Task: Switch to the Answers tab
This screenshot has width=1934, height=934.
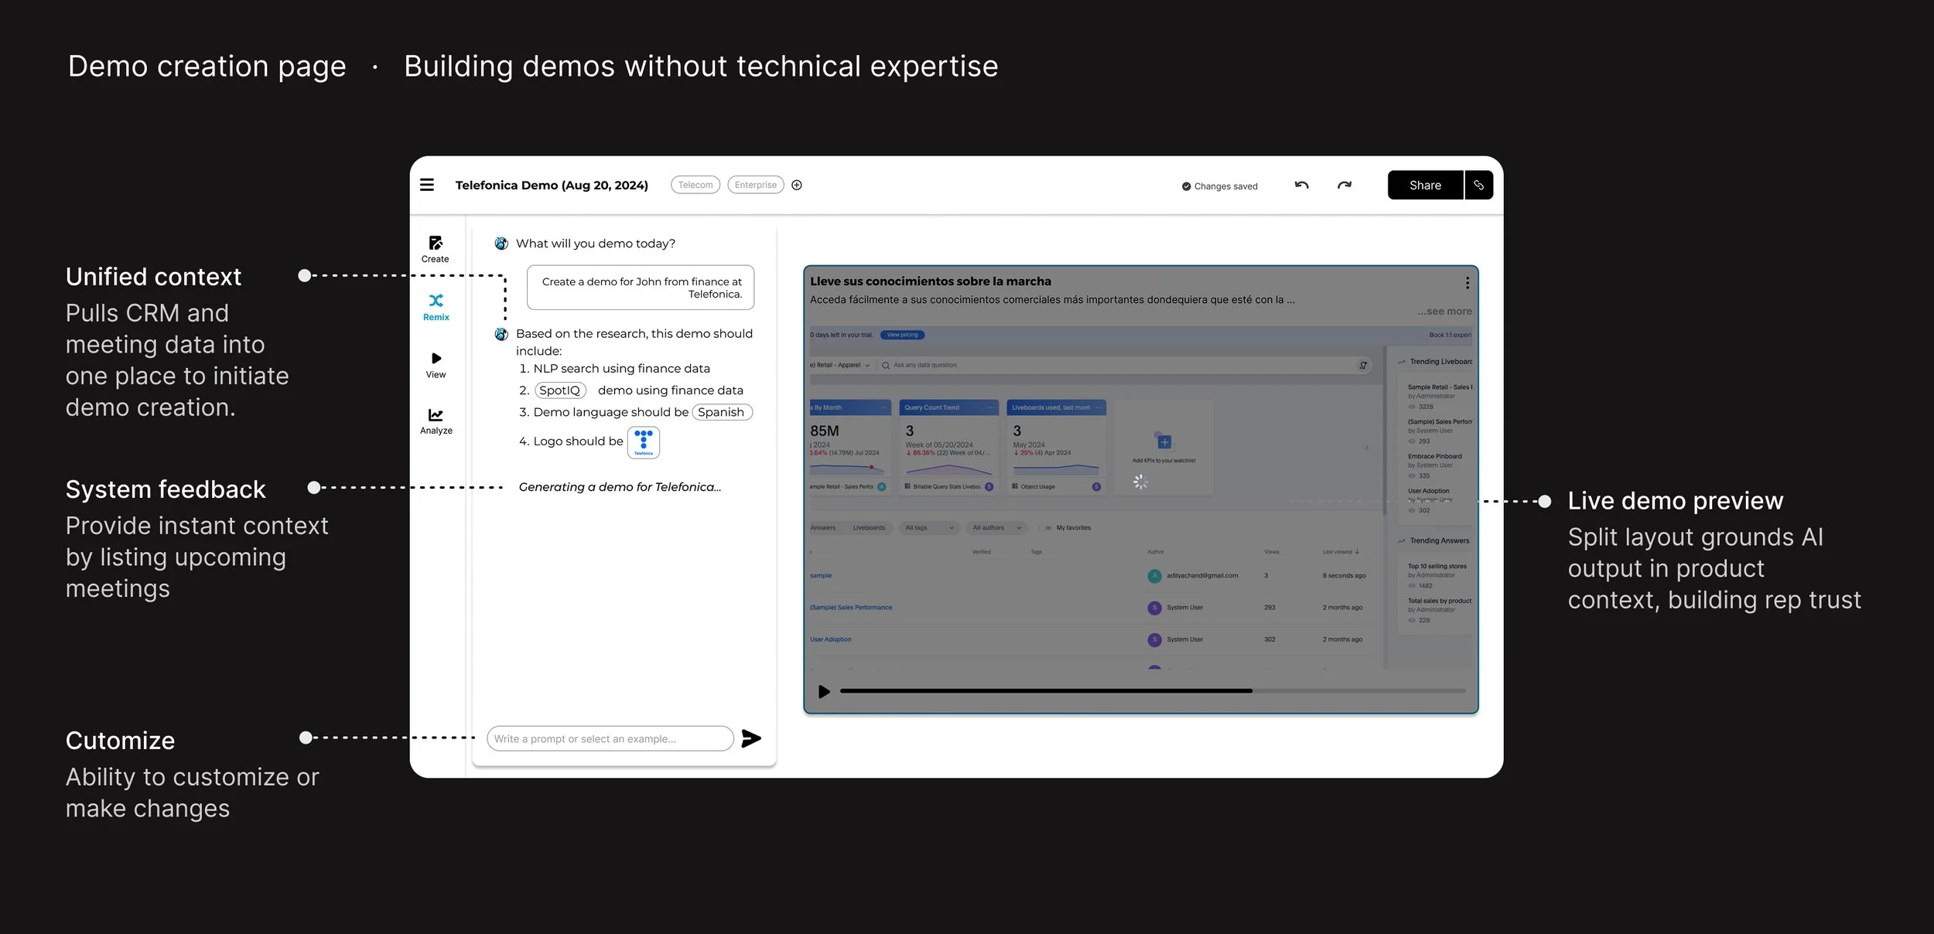Action: pyautogui.click(x=823, y=528)
